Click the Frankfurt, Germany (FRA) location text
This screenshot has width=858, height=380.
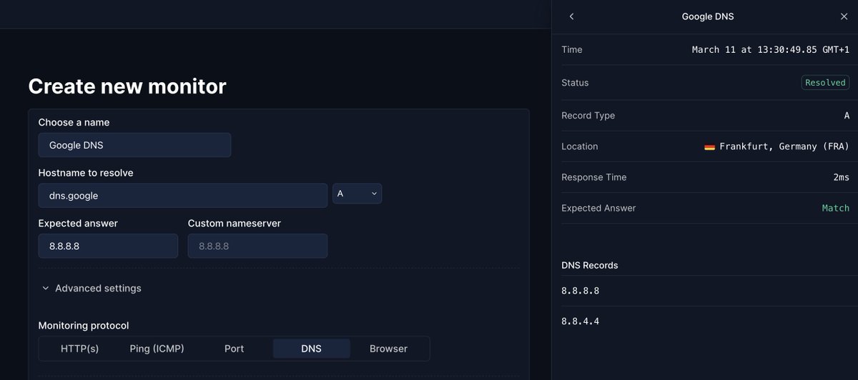(784, 146)
